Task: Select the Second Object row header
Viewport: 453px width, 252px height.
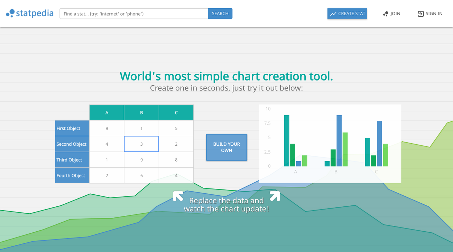Action: tap(72, 144)
